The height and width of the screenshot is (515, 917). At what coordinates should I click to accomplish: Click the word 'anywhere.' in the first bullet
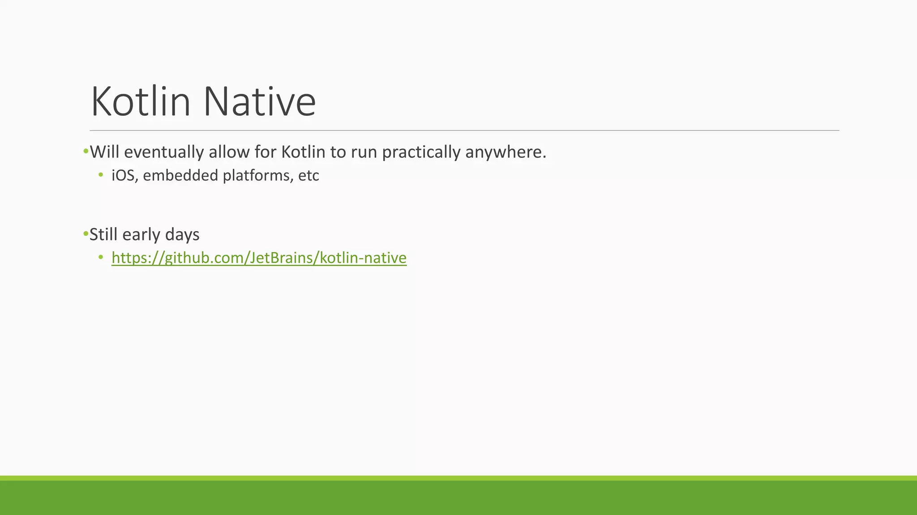[x=506, y=152]
